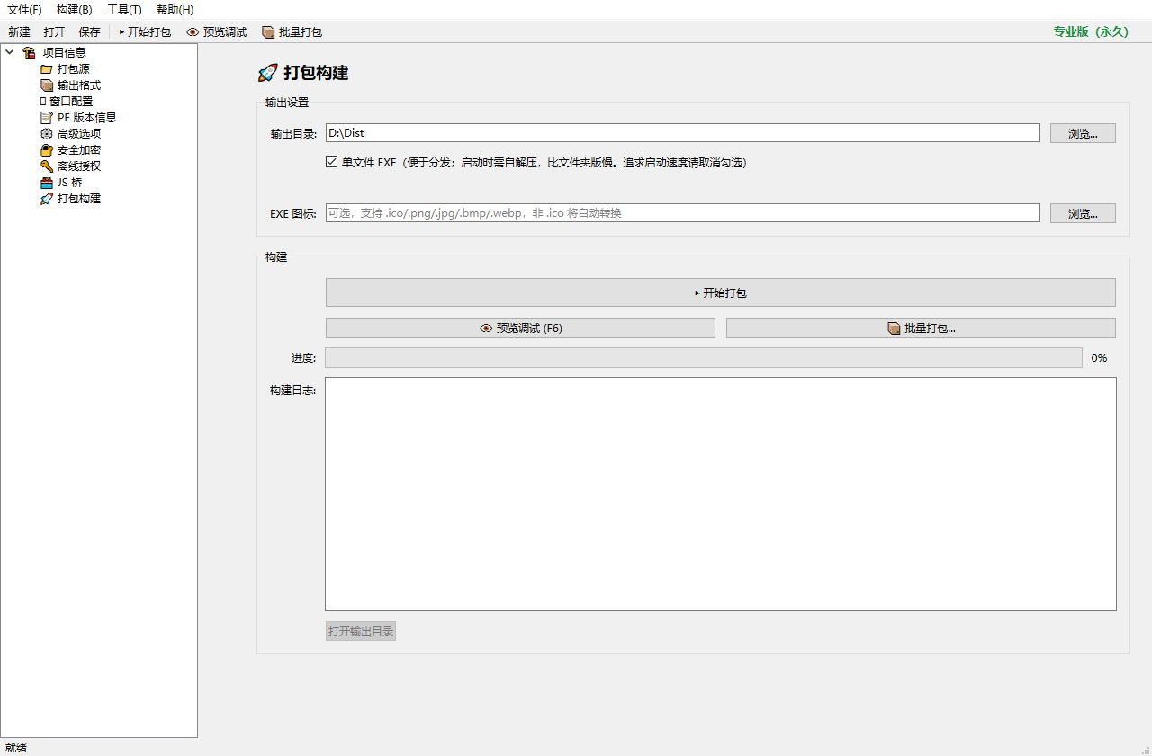
Task: Click 预览调试 eye icon in toolbar
Action: coord(193,32)
